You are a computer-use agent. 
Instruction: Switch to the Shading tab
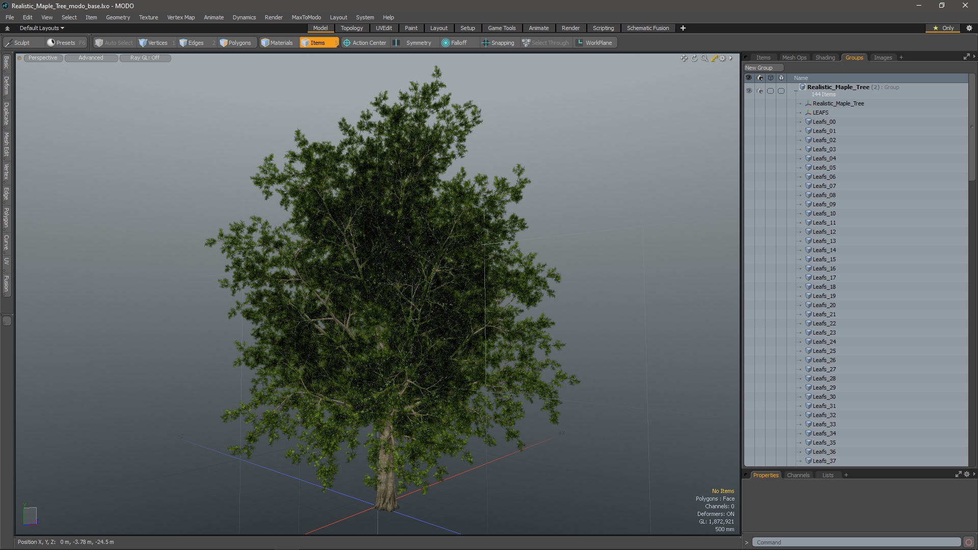(x=825, y=58)
